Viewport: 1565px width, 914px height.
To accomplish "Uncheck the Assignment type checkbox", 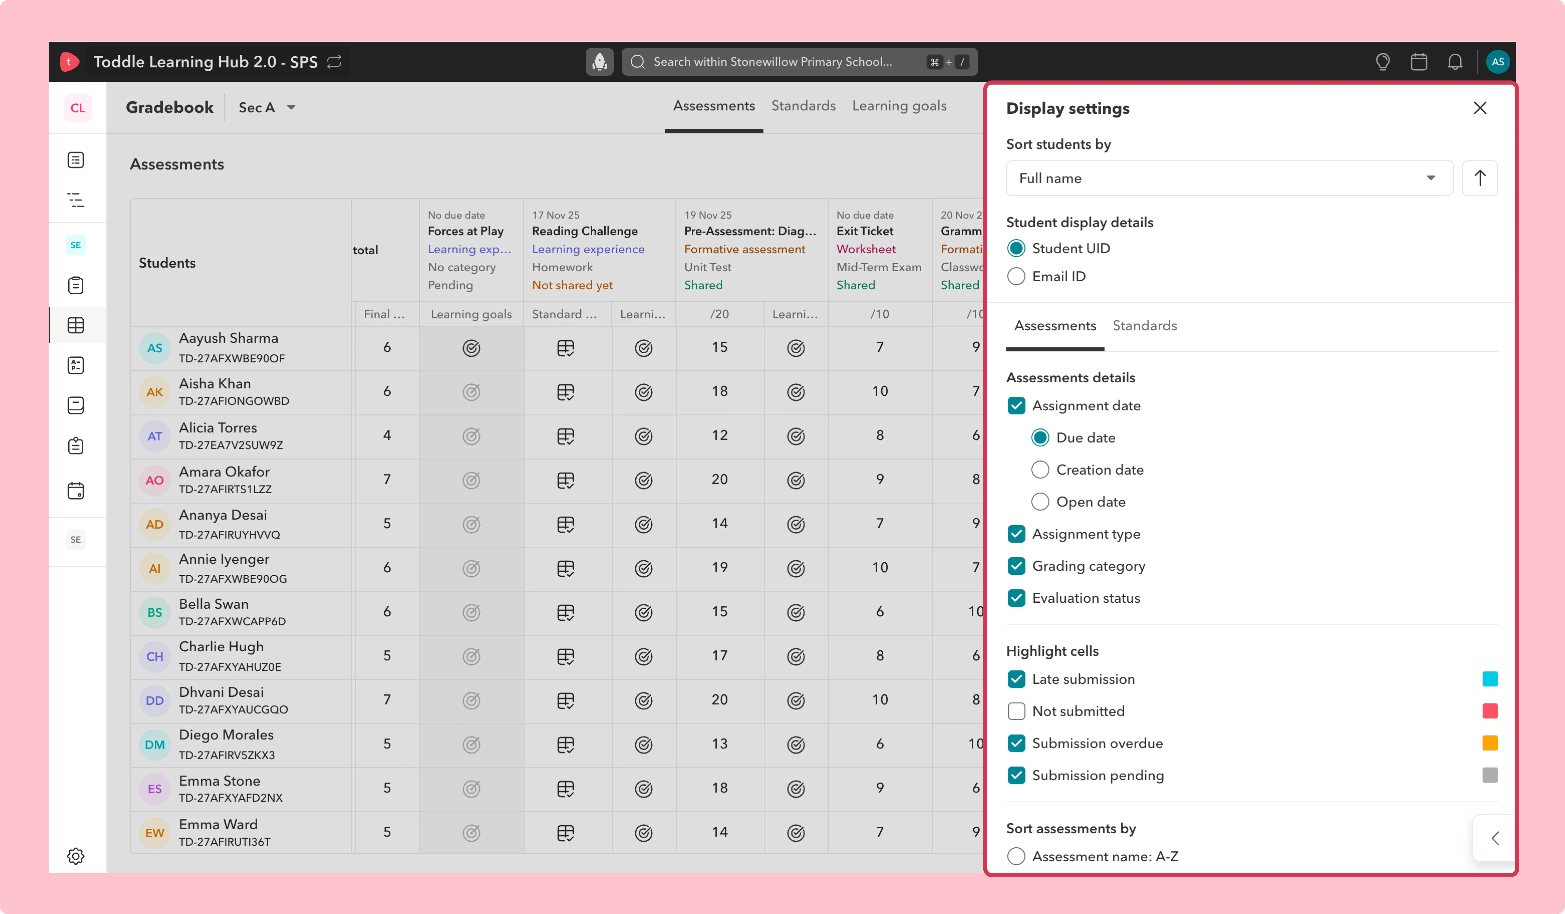I will pos(1016,534).
